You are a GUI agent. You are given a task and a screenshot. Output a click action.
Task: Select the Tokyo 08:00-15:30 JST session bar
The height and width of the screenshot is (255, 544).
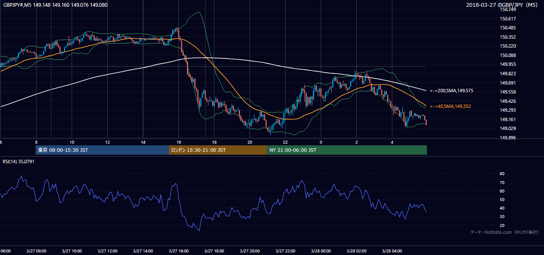pyautogui.click(x=102, y=150)
